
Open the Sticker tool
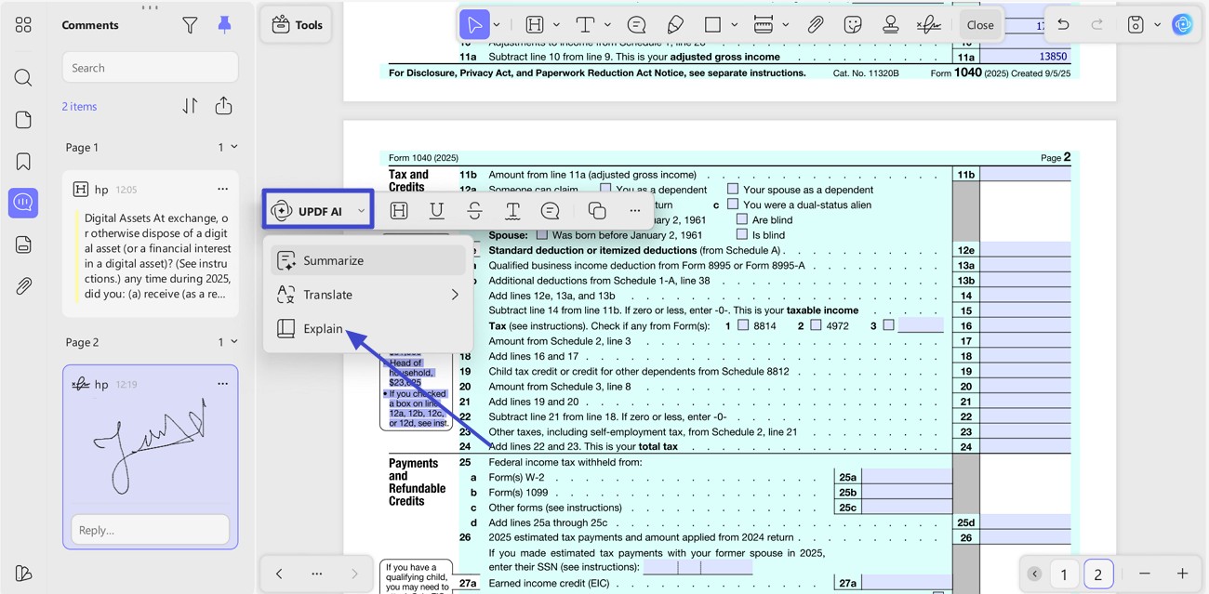[x=853, y=25]
